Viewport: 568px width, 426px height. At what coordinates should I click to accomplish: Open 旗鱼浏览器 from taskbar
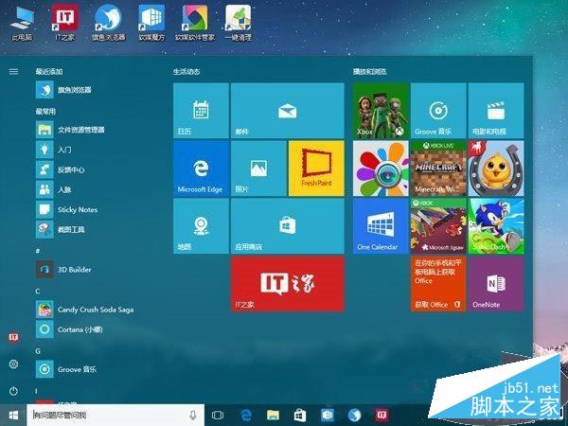pyautogui.click(x=354, y=416)
